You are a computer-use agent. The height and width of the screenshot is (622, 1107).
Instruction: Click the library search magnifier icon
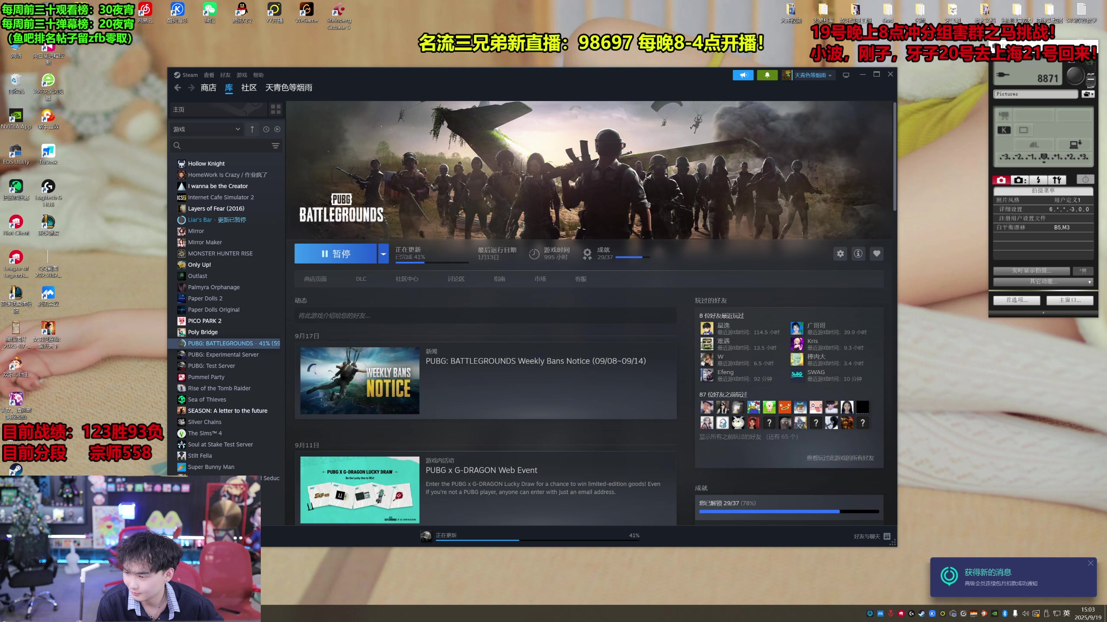[x=177, y=146]
